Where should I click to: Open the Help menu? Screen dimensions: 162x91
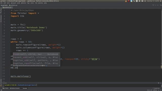45,3
